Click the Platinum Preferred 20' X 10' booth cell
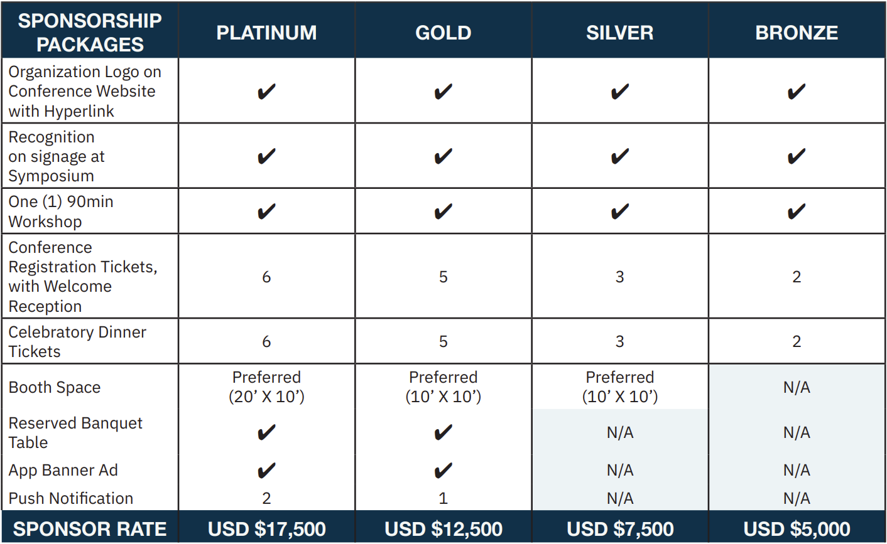This screenshot has width=887, height=544. (266, 387)
